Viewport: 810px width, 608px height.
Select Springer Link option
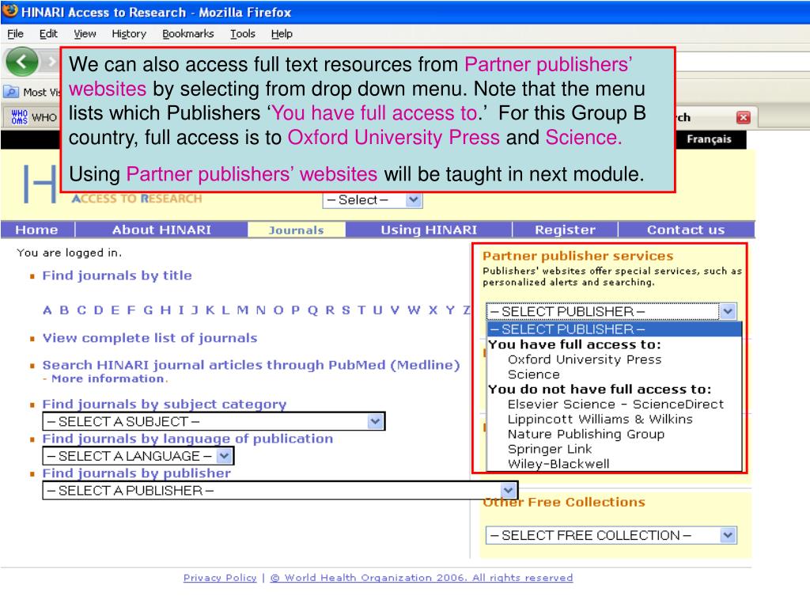(x=550, y=450)
